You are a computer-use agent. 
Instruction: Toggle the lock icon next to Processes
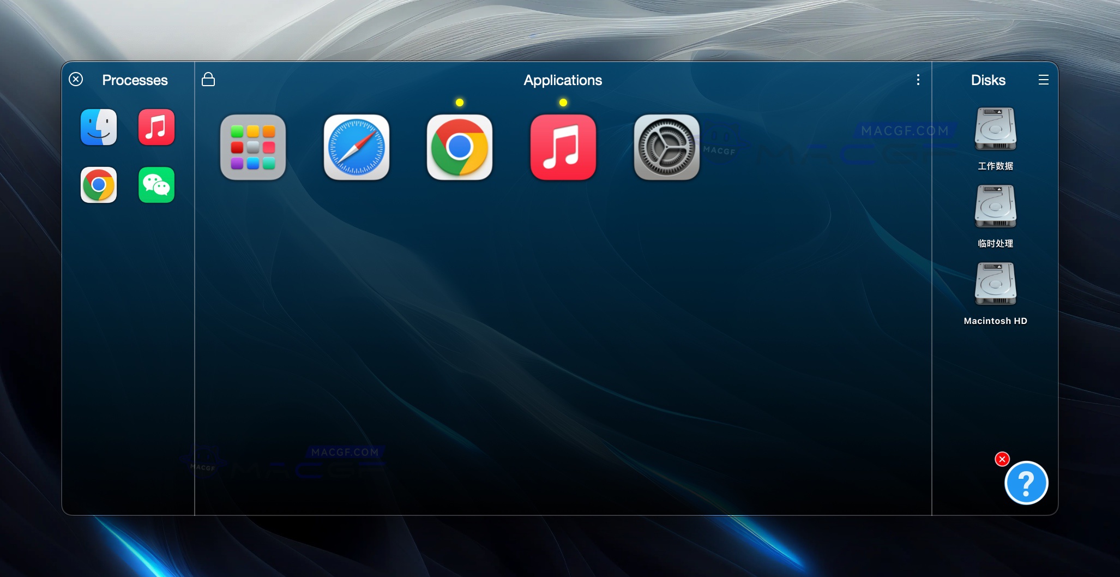pos(208,79)
